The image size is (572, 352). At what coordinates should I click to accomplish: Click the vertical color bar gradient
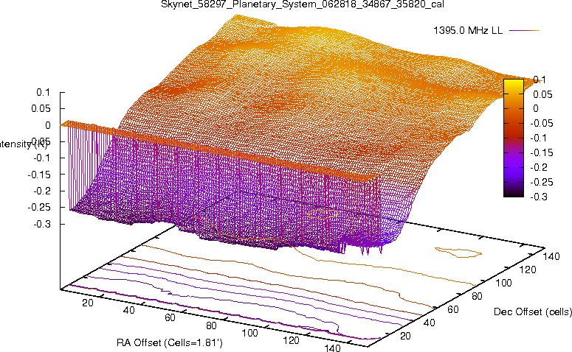tap(513, 138)
